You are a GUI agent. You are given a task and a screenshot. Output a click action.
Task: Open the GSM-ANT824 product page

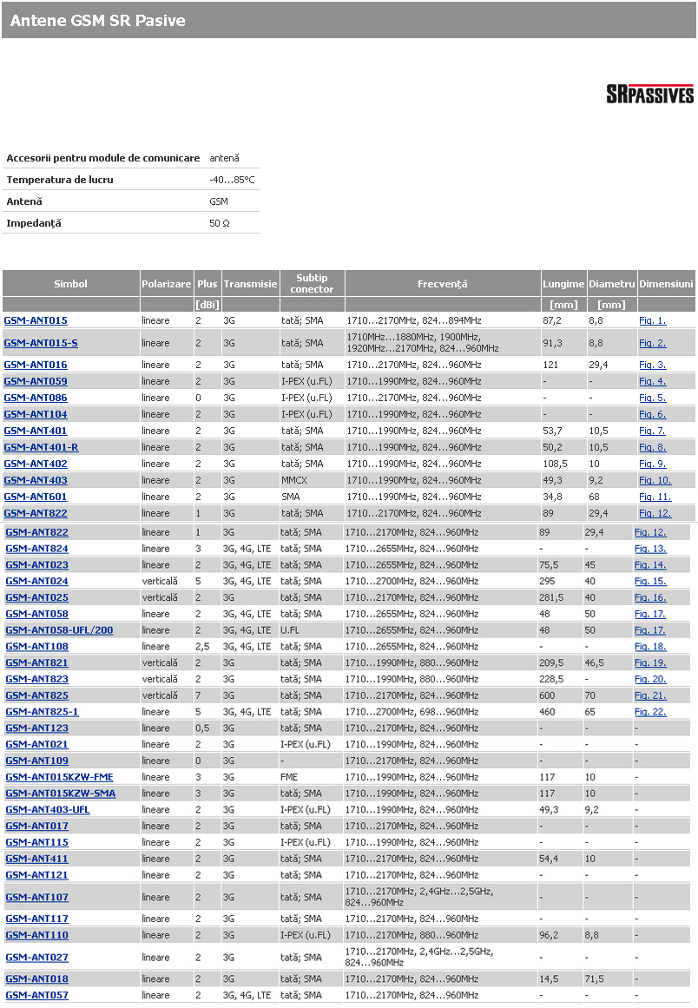(x=36, y=549)
